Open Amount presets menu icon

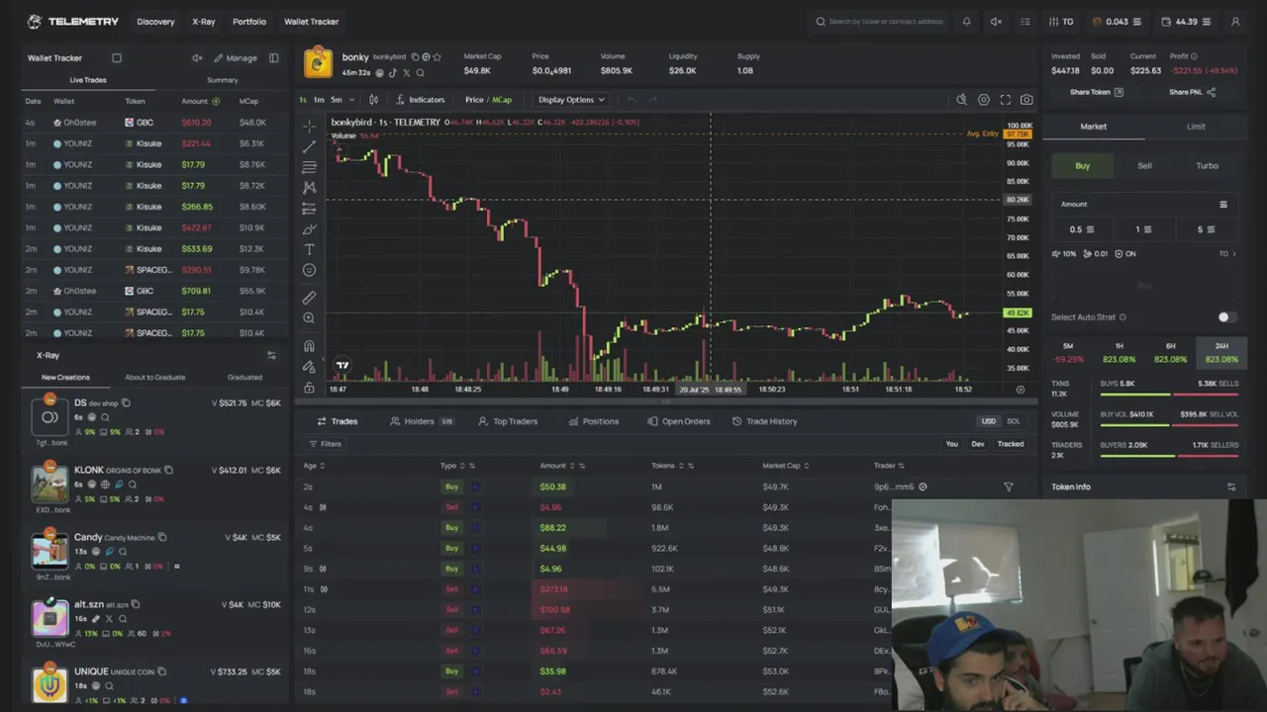click(1223, 205)
